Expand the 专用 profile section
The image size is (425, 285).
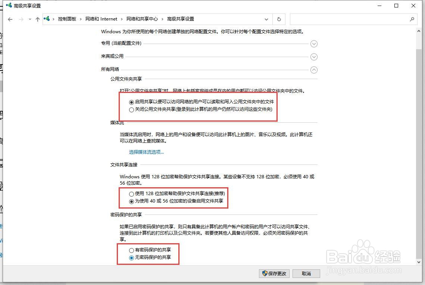coord(314,44)
